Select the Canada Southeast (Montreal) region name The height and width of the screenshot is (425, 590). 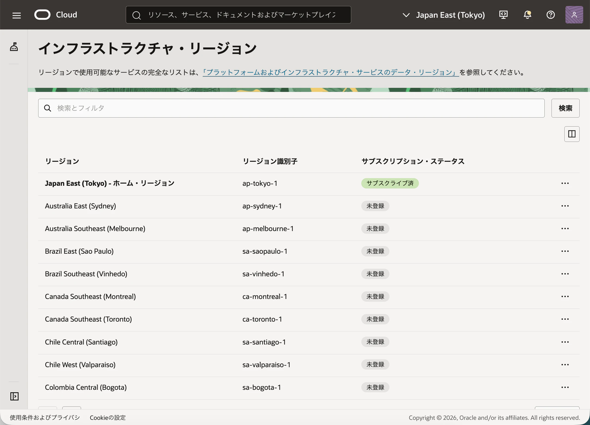tap(90, 297)
